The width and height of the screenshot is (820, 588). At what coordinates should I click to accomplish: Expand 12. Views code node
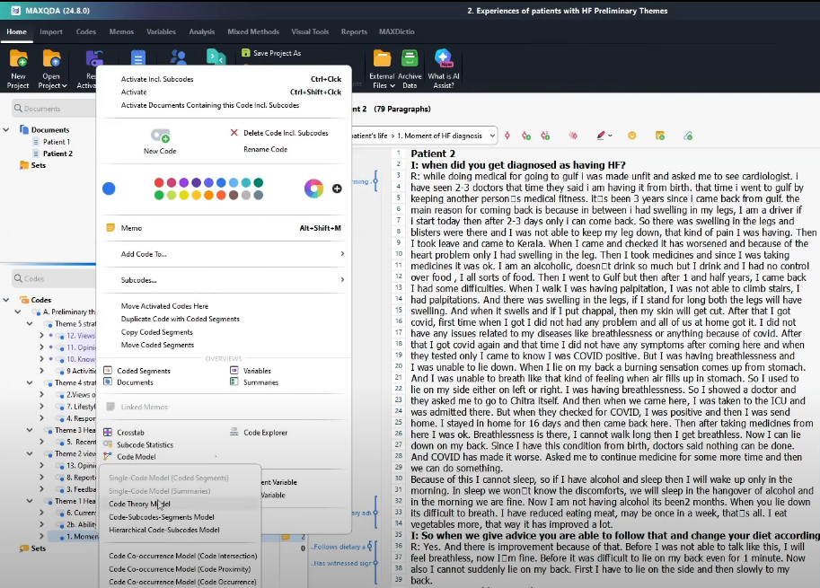(41, 336)
